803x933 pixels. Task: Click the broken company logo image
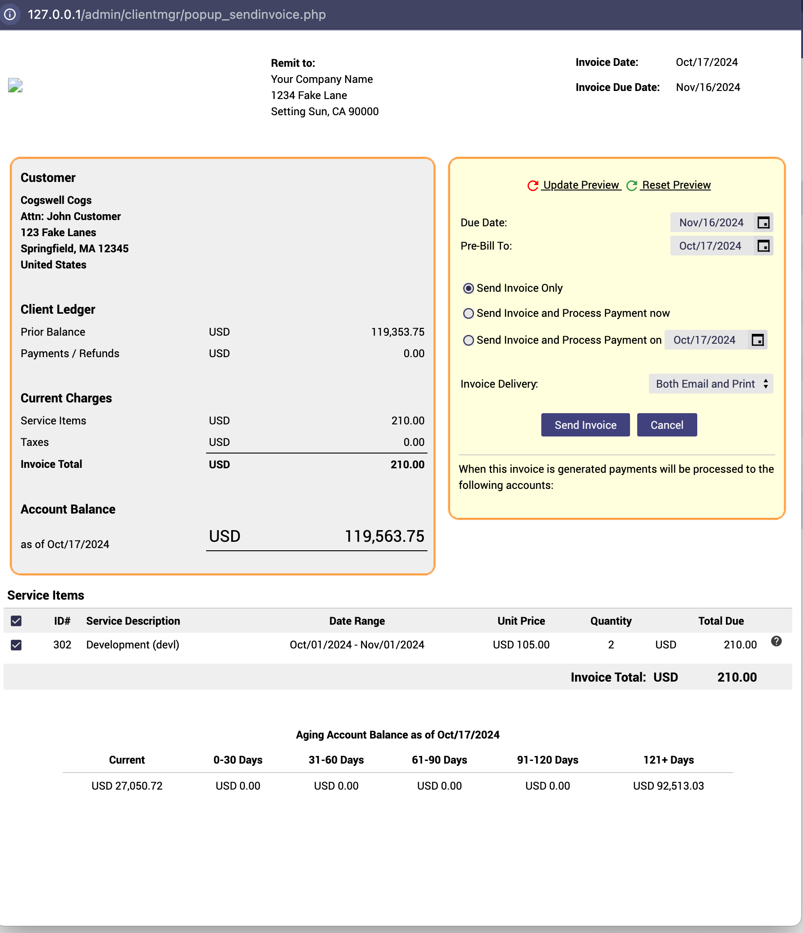point(15,85)
